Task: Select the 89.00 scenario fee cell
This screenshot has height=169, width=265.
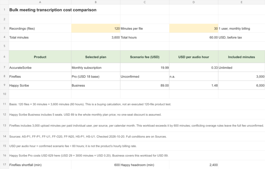Action: 145,85
